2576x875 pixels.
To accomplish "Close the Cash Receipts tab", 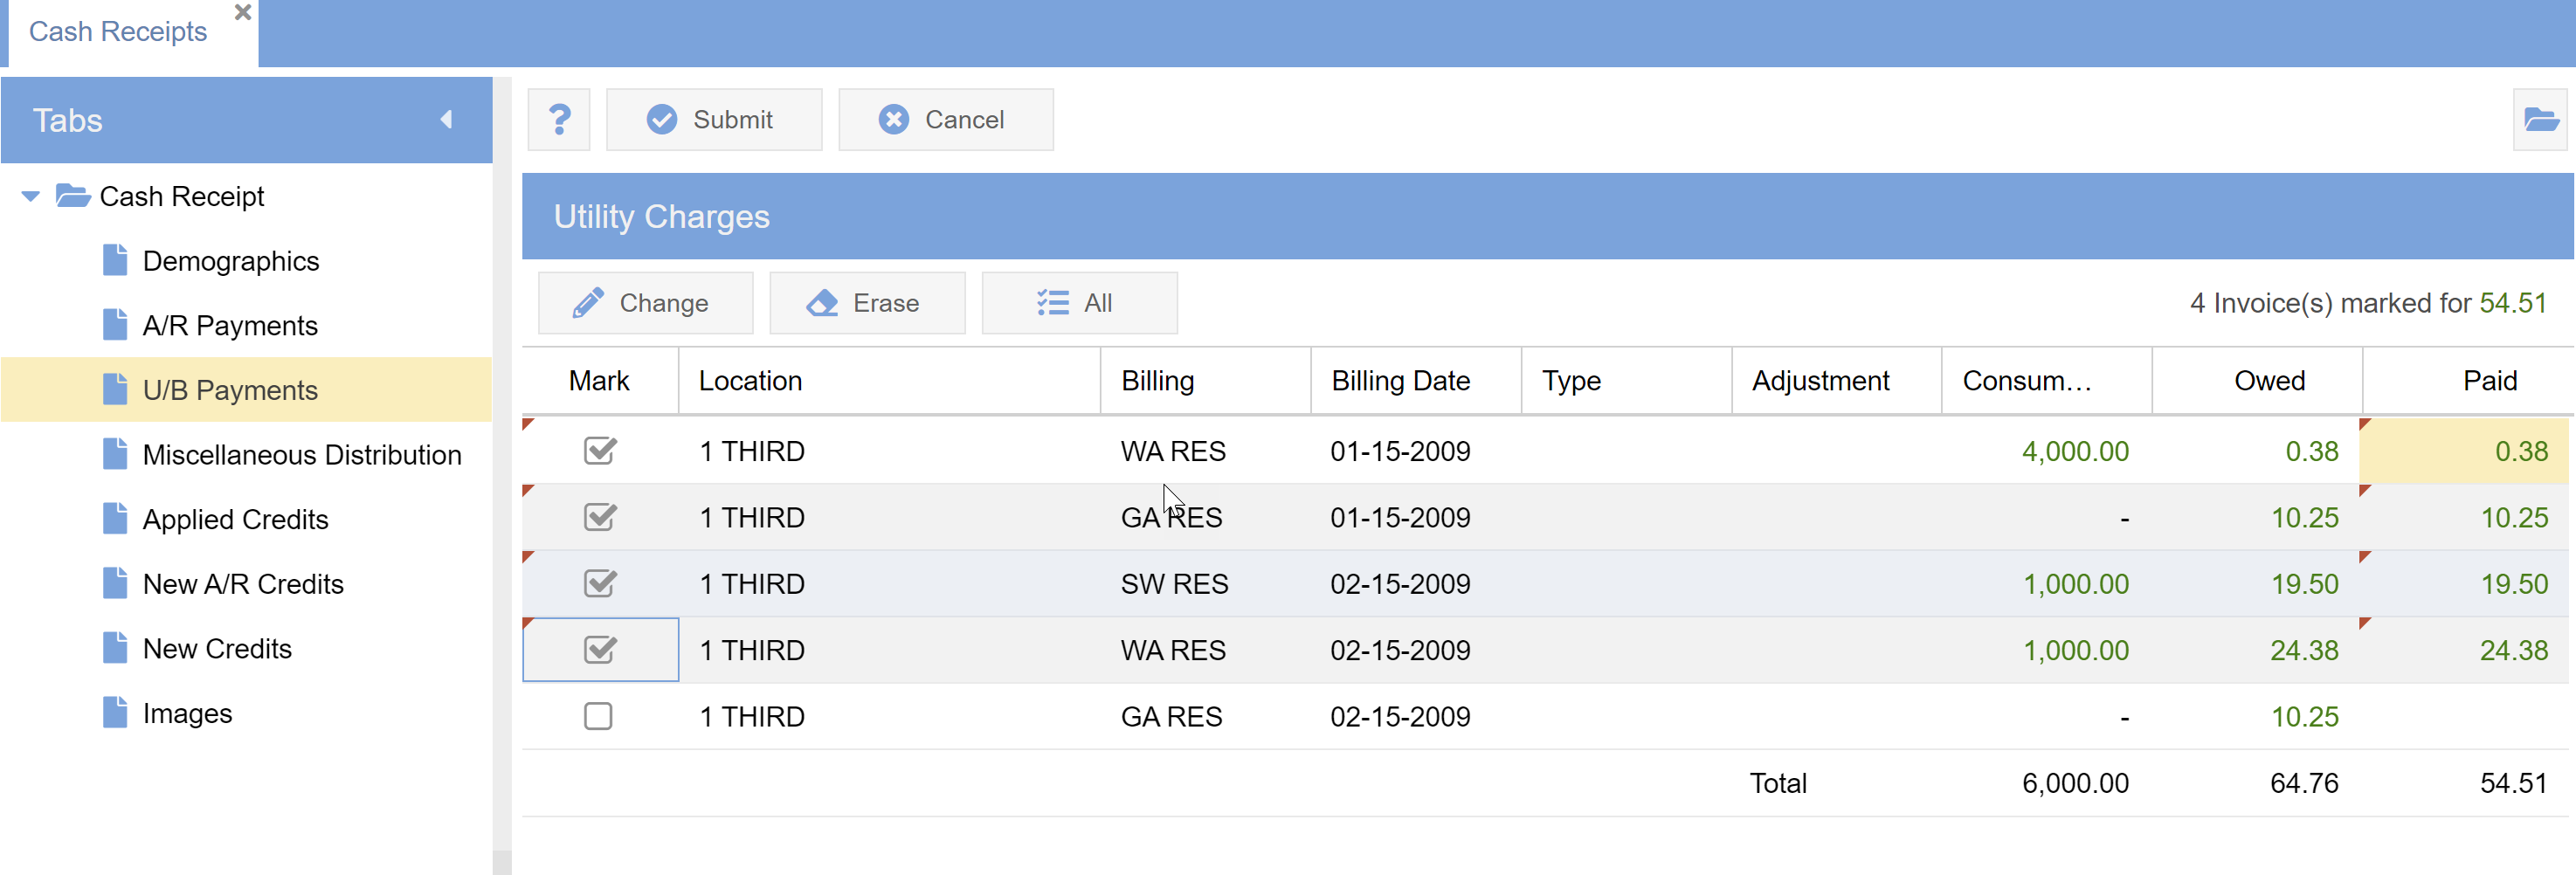I will coord(243,13).
